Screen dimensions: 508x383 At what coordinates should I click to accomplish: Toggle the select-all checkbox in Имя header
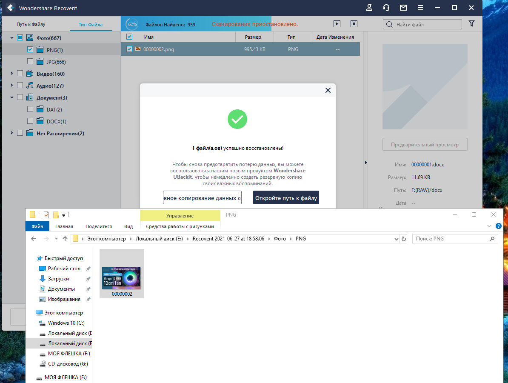pyautogui.click(x=129, y=37)
